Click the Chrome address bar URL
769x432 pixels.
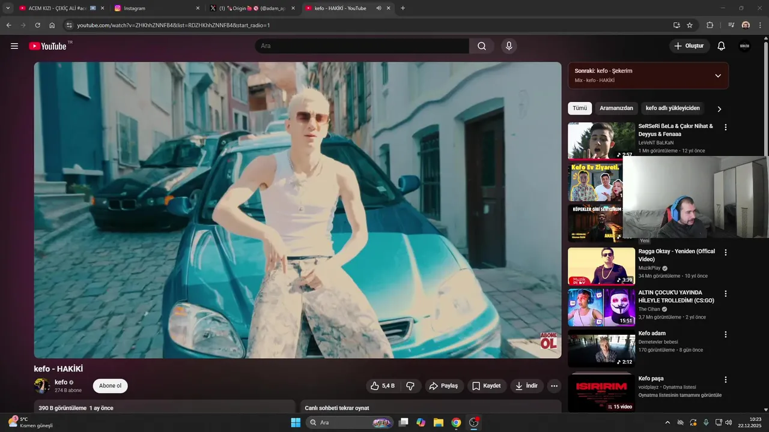(174, 25)
